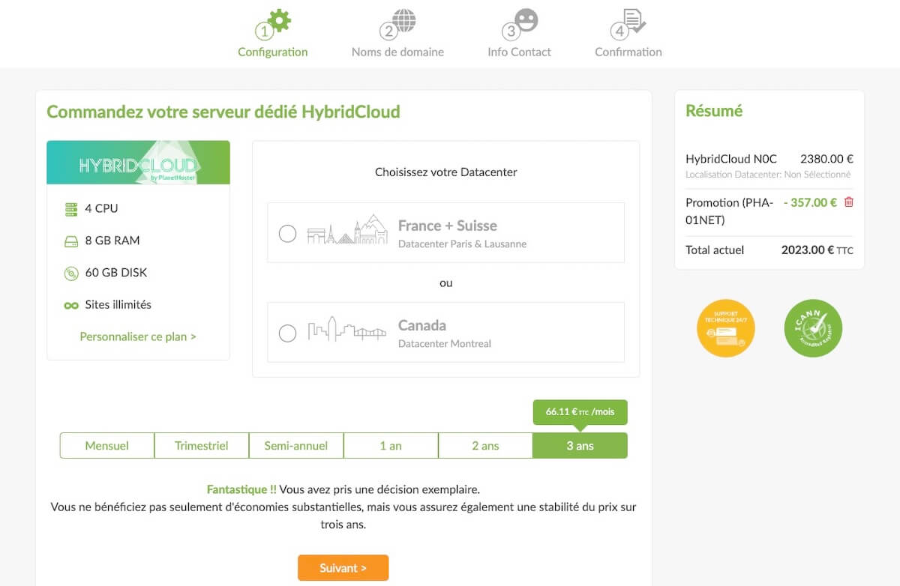The width and height of the screenshot is (900, 586).
Task: Select the Canada datacenter radio button
Action: coord(287,333)
